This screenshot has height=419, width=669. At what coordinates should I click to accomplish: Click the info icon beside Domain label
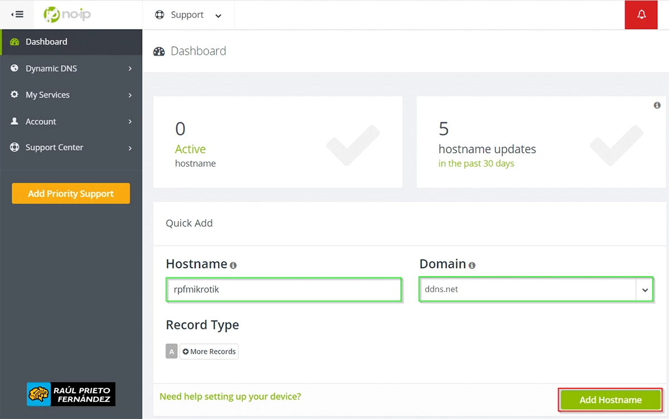coord(472,266)
